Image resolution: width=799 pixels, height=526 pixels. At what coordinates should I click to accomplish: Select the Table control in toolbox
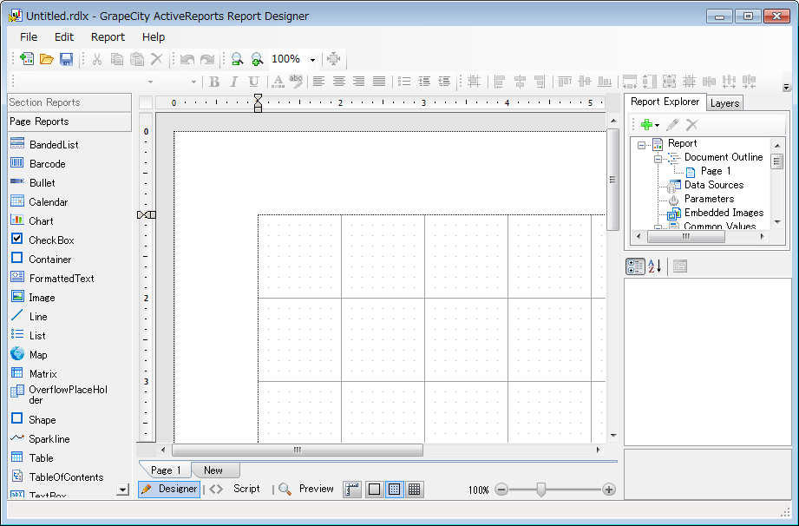click(31, 457)
